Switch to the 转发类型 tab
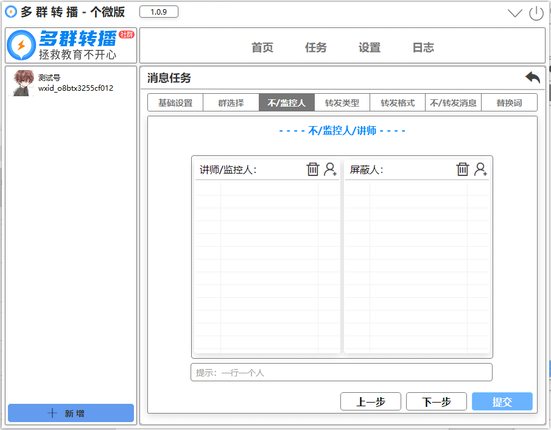This screenshot has height=430, width=551. coord(342,103)
